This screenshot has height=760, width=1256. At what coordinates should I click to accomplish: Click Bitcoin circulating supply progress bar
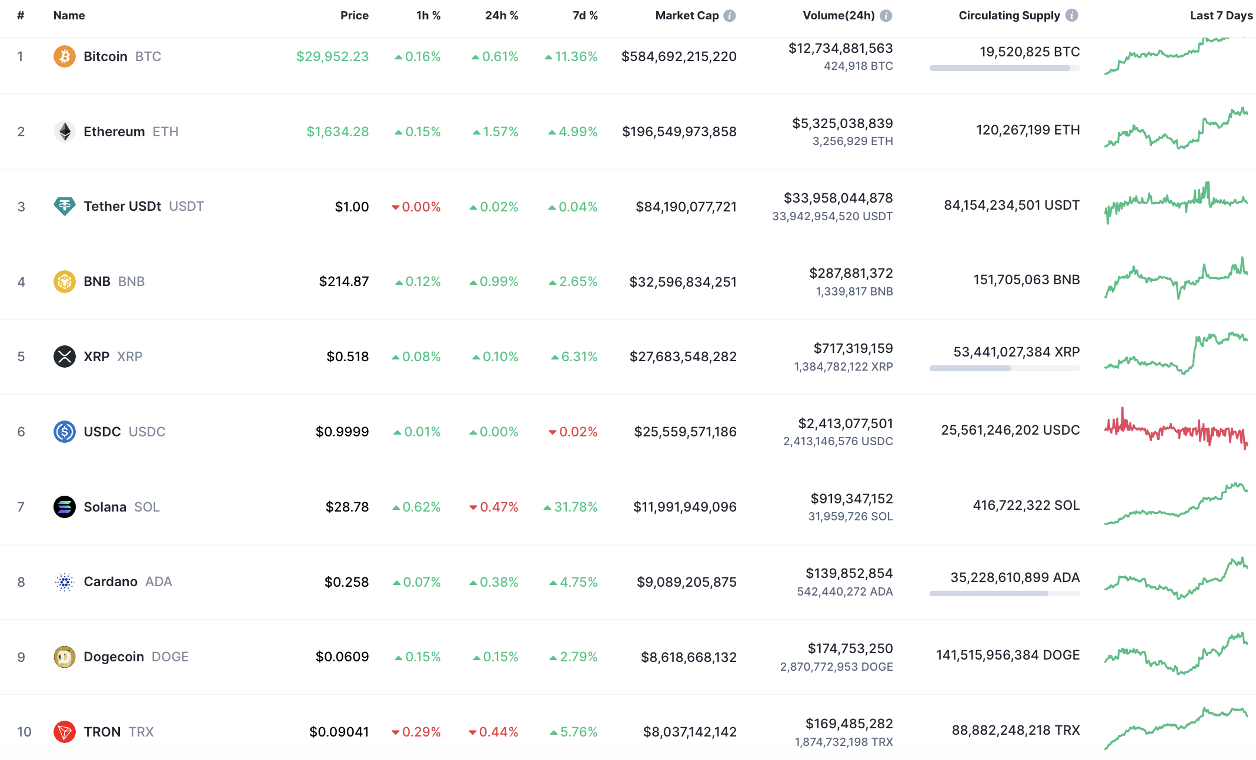tap(1004, 68)
